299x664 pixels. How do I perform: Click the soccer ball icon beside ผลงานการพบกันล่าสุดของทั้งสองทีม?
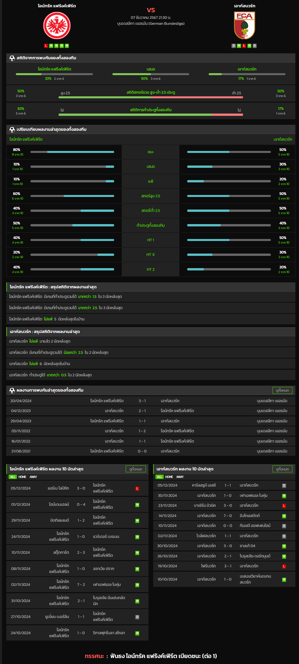tap(12, 390)
